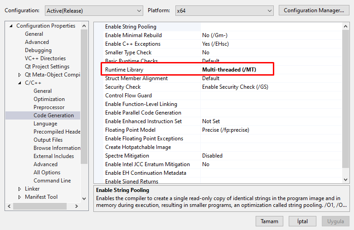The image size is (354, 230).
Task: Open the Preprocessor page
Action: coord(49,107)
